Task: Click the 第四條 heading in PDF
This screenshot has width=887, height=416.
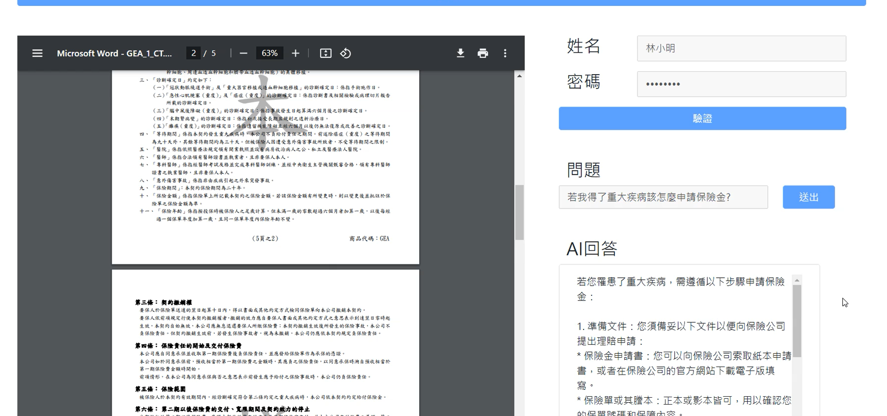Action: [x=188, y=346]
